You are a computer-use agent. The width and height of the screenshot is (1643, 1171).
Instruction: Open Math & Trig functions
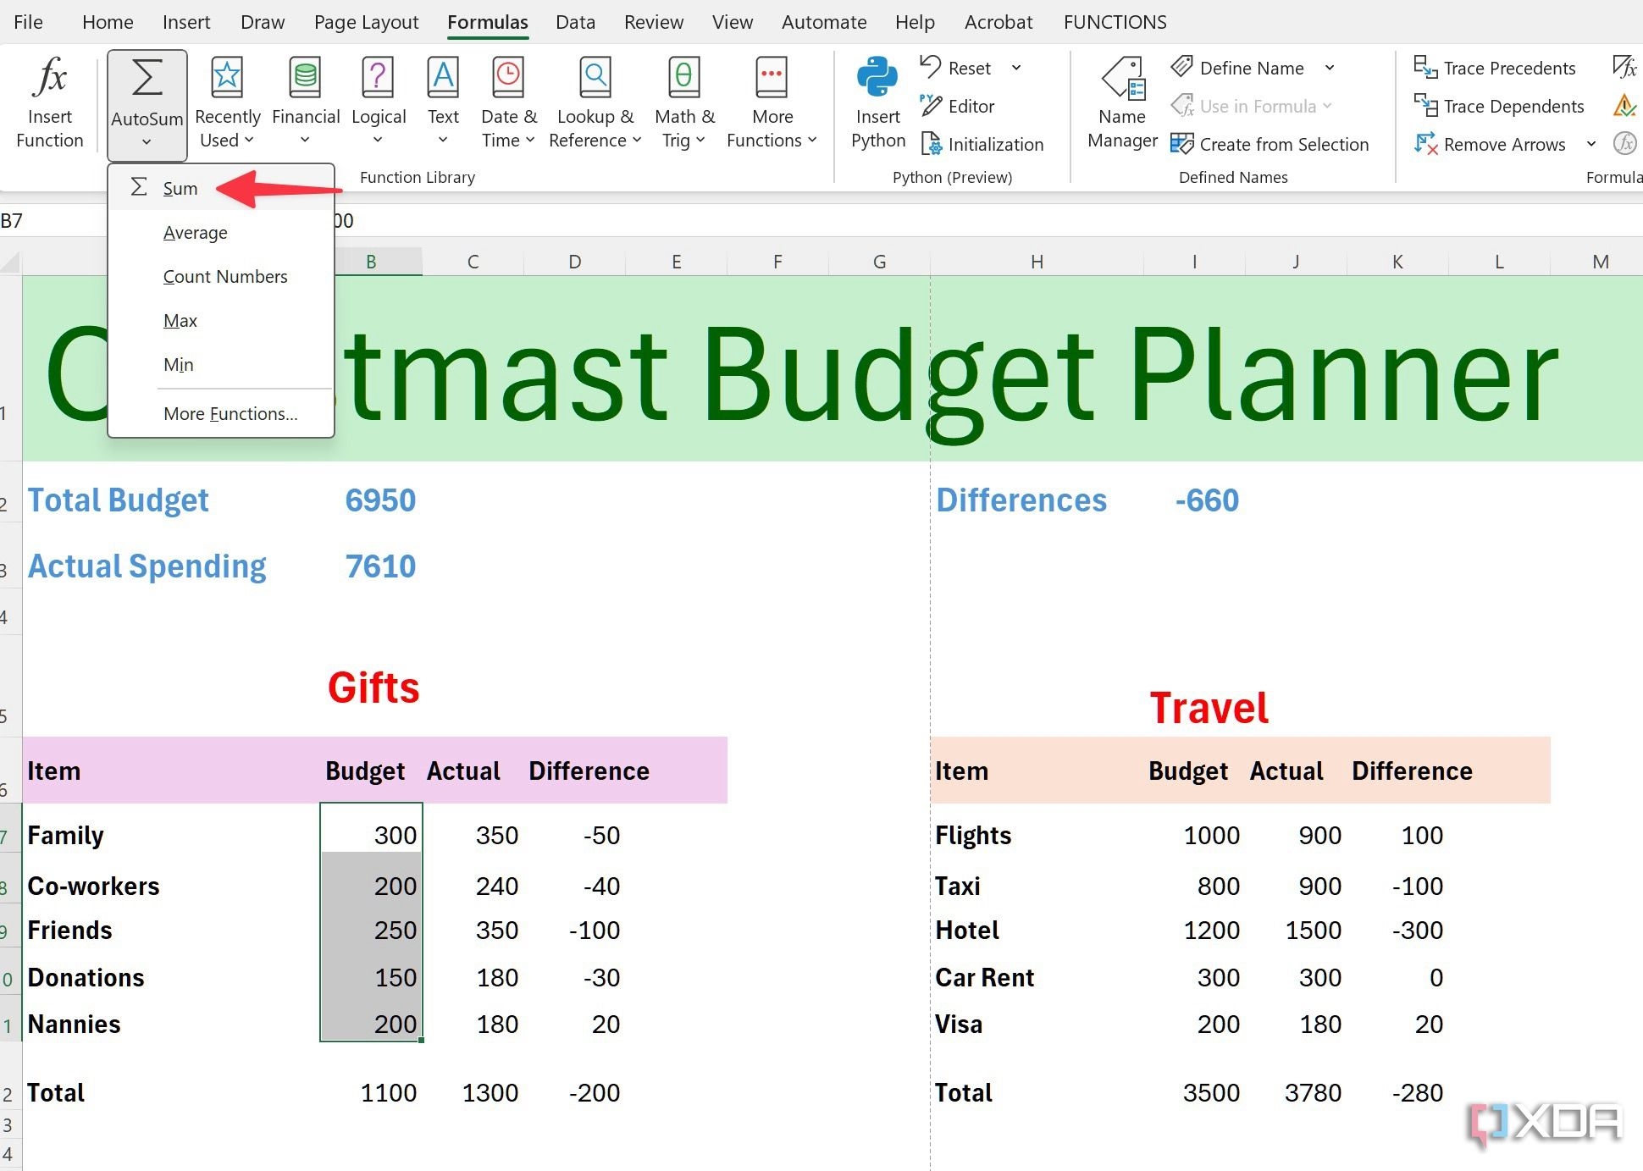683,102
